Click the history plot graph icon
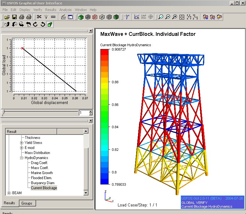 tap(137, 17)
